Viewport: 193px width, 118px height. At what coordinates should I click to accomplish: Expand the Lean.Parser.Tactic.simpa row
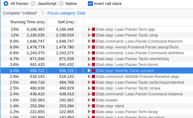click(89, 88)
